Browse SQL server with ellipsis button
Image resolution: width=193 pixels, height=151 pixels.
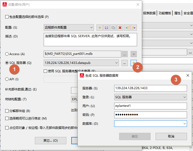click(x=124, y=63)
